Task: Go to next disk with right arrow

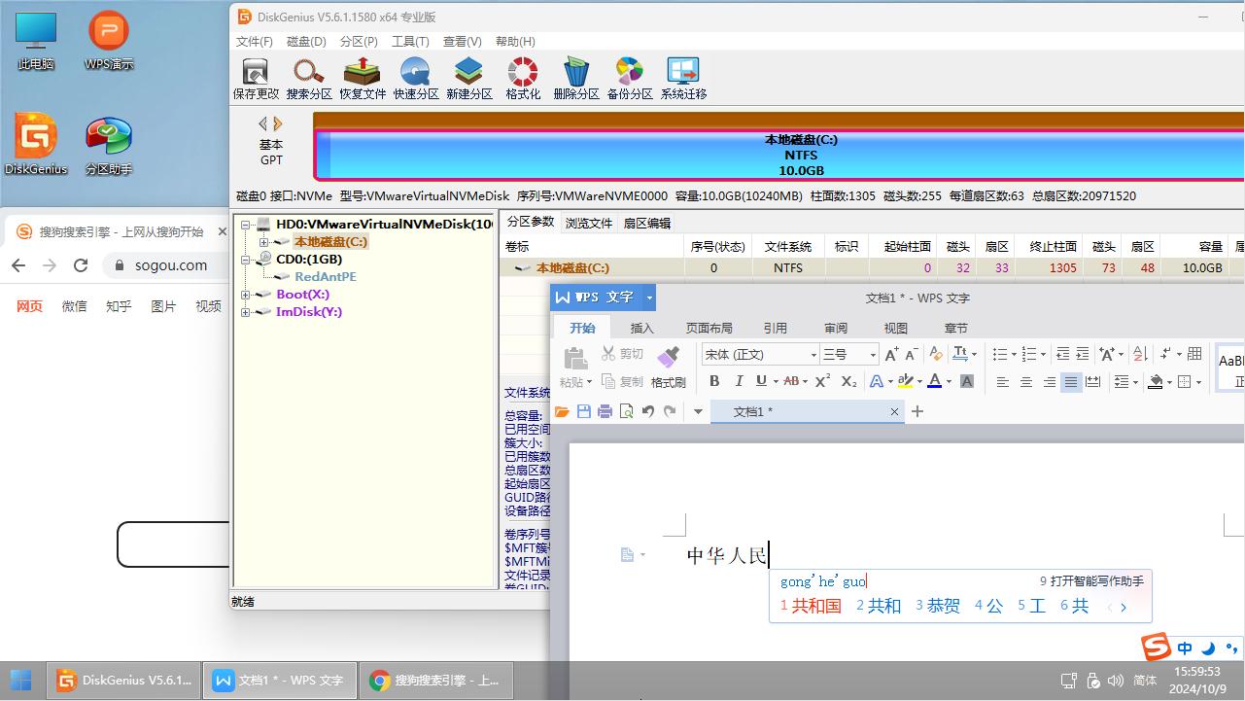Action: pos(278,123)
